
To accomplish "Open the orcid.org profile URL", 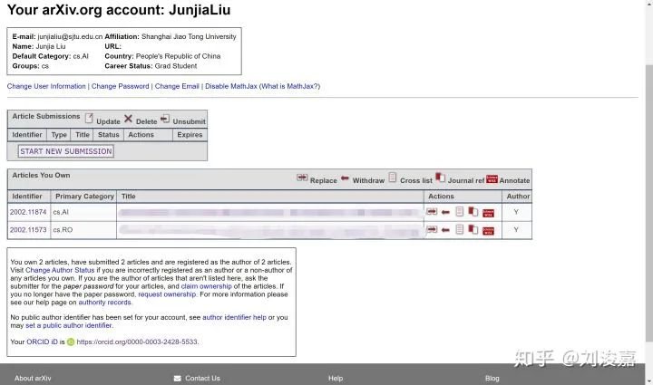I will (x=137, y=342).
